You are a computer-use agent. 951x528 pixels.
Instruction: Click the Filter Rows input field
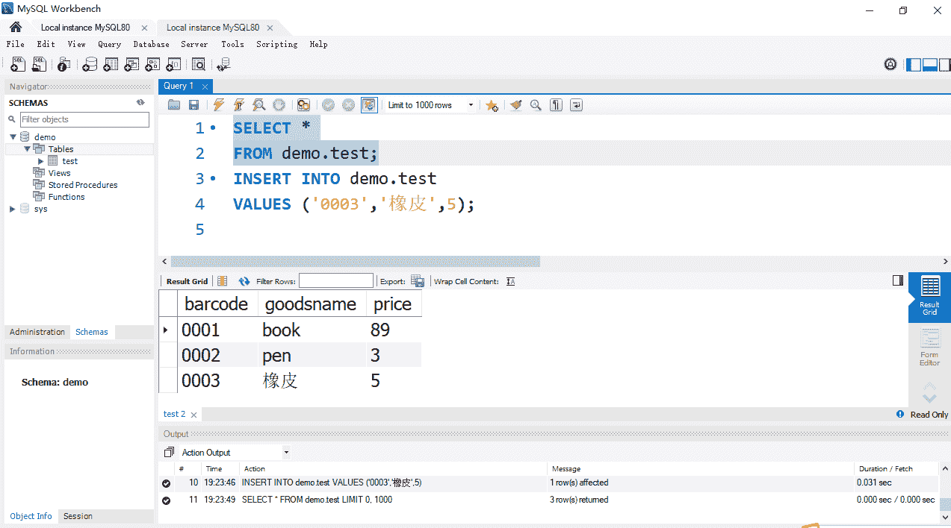336,281
